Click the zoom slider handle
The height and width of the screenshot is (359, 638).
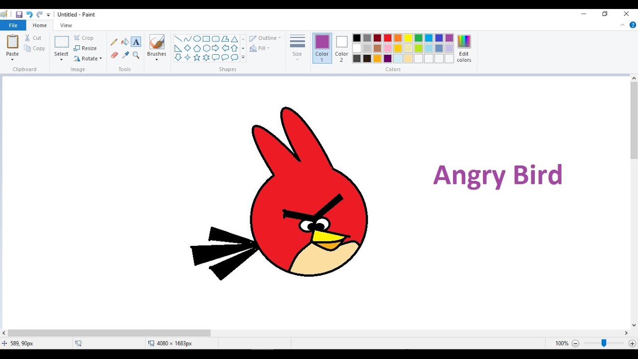604,343
